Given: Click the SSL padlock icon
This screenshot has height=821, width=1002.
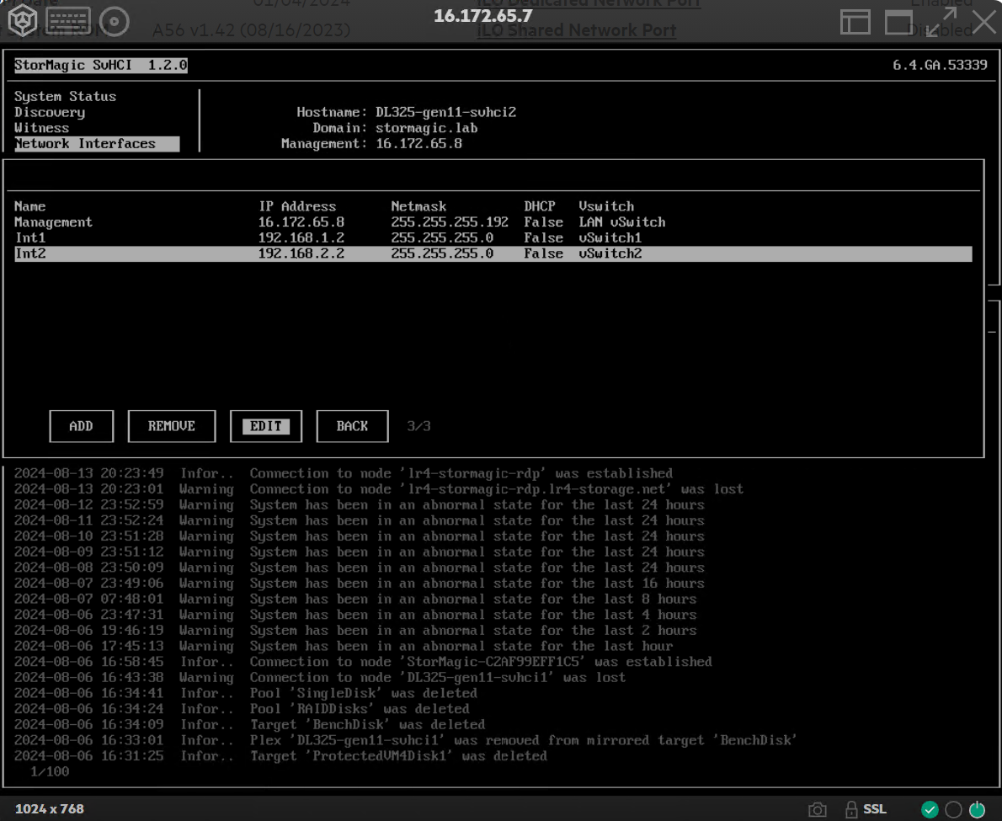Looking at the screenshot, I should pyautogui.click(x=851, y=809).
